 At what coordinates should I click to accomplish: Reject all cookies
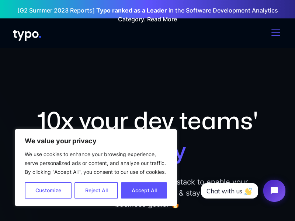coord(96,190)
